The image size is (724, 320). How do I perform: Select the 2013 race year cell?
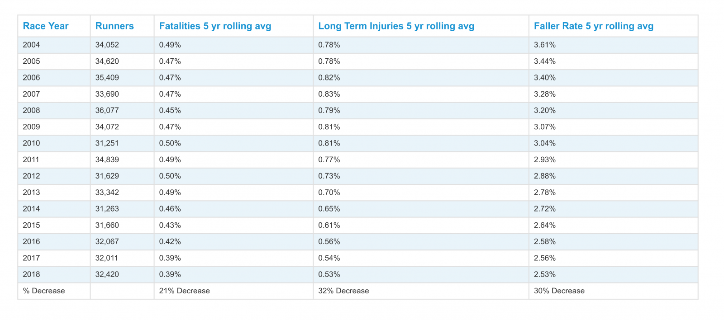(x=31, y=193)
